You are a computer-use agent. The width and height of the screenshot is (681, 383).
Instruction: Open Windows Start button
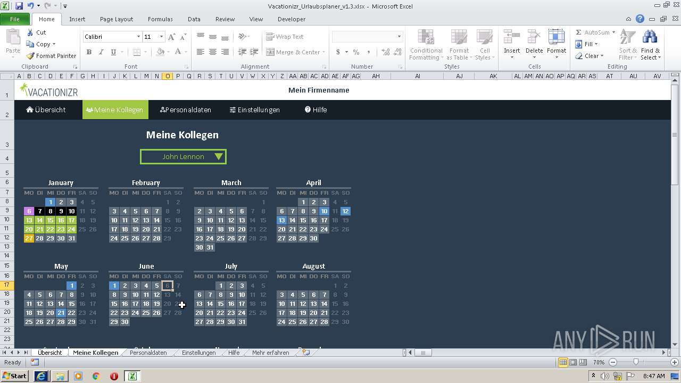tap(15, 376)
